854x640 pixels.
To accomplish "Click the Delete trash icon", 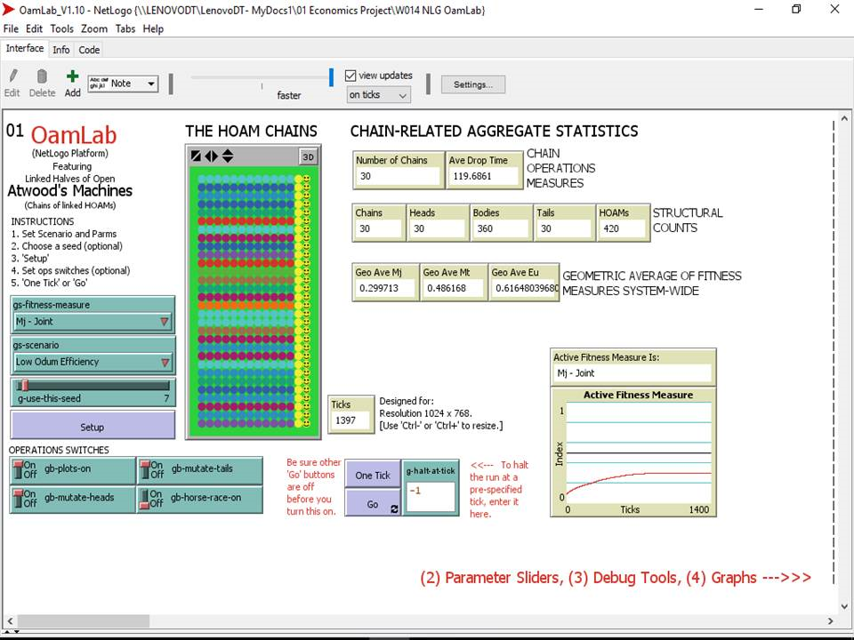I will (x=42, y=83).
